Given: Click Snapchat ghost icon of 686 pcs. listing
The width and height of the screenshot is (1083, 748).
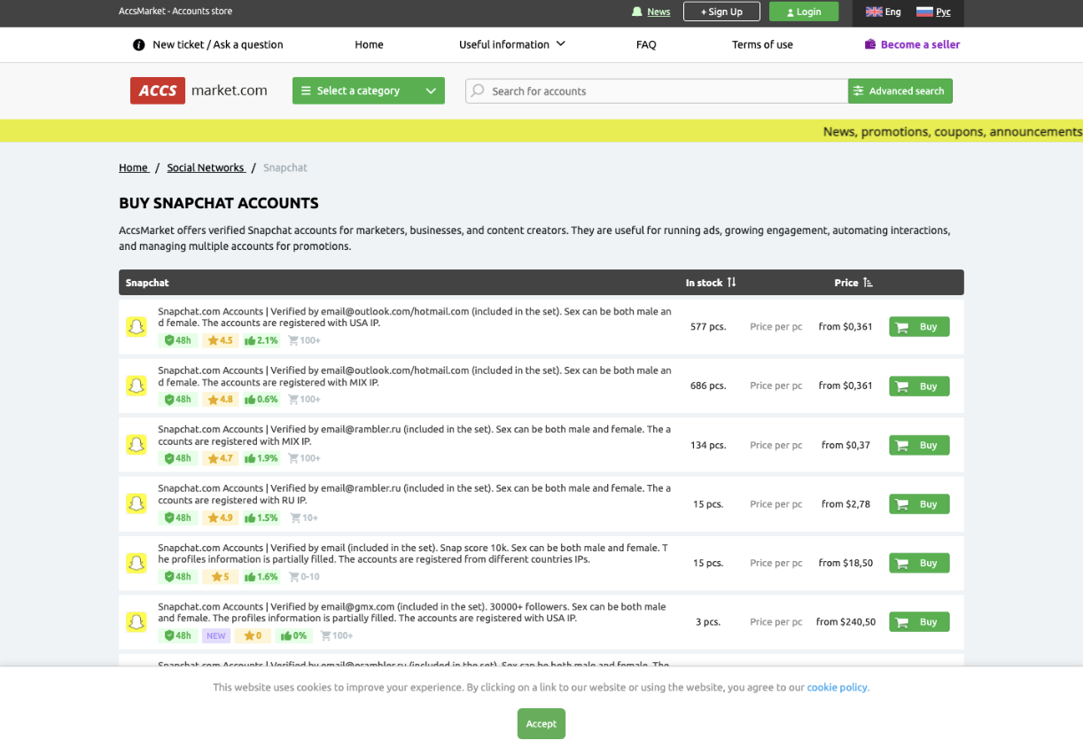Looking at the screenshot, I should (x=136, y=386).
